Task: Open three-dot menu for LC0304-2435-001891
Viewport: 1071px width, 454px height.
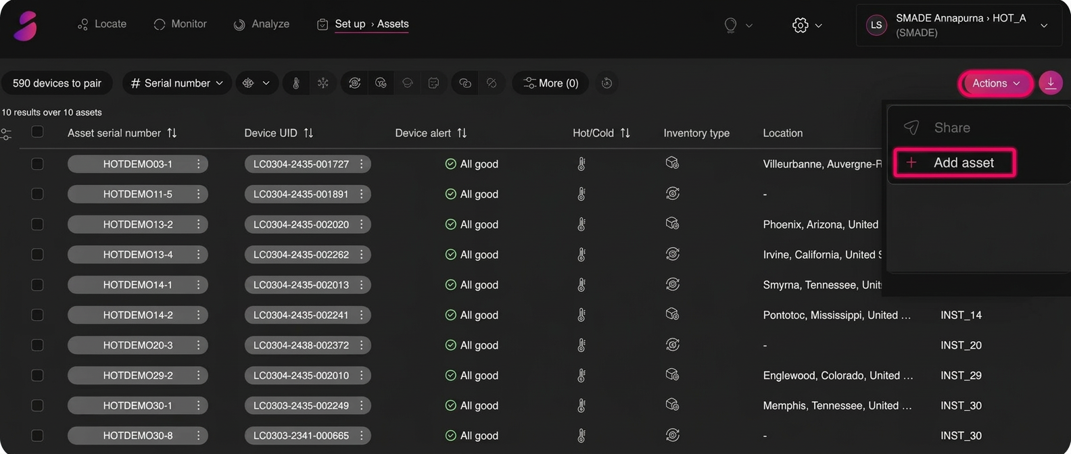Action: tap(362, 194)
